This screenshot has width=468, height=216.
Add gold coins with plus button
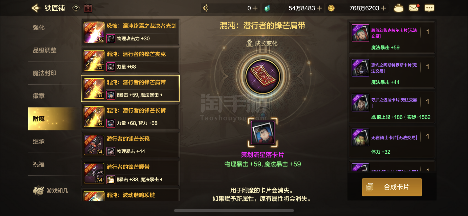[383, 8]
